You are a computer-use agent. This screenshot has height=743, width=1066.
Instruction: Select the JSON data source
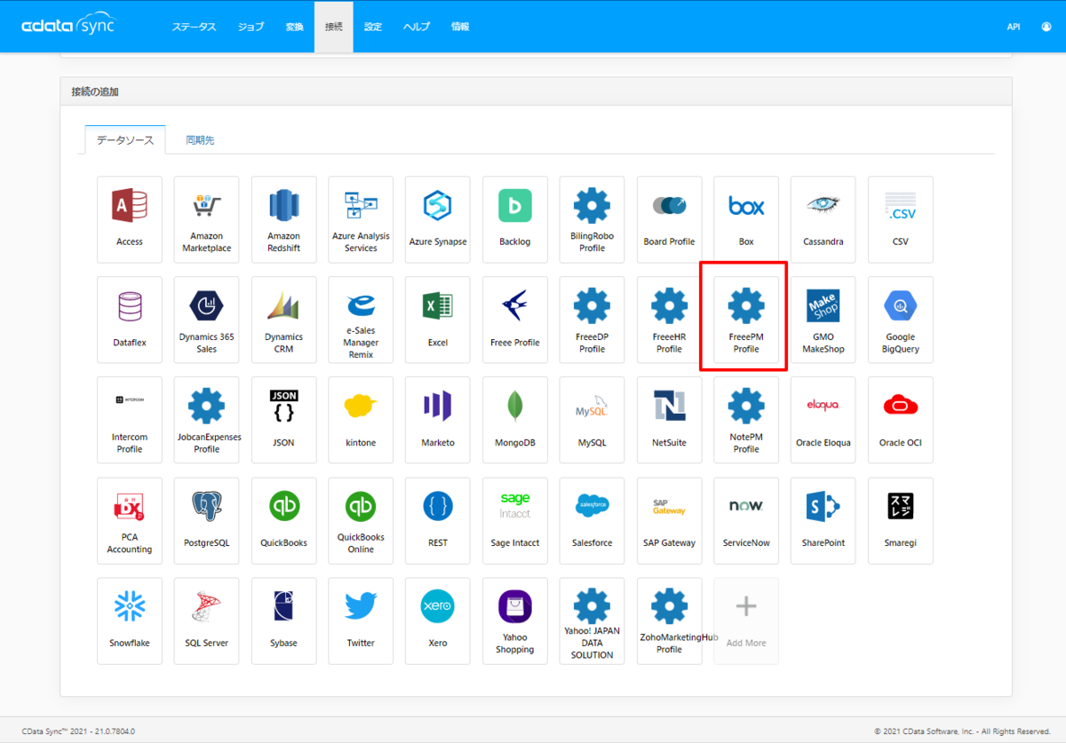[x=283, y=420]
